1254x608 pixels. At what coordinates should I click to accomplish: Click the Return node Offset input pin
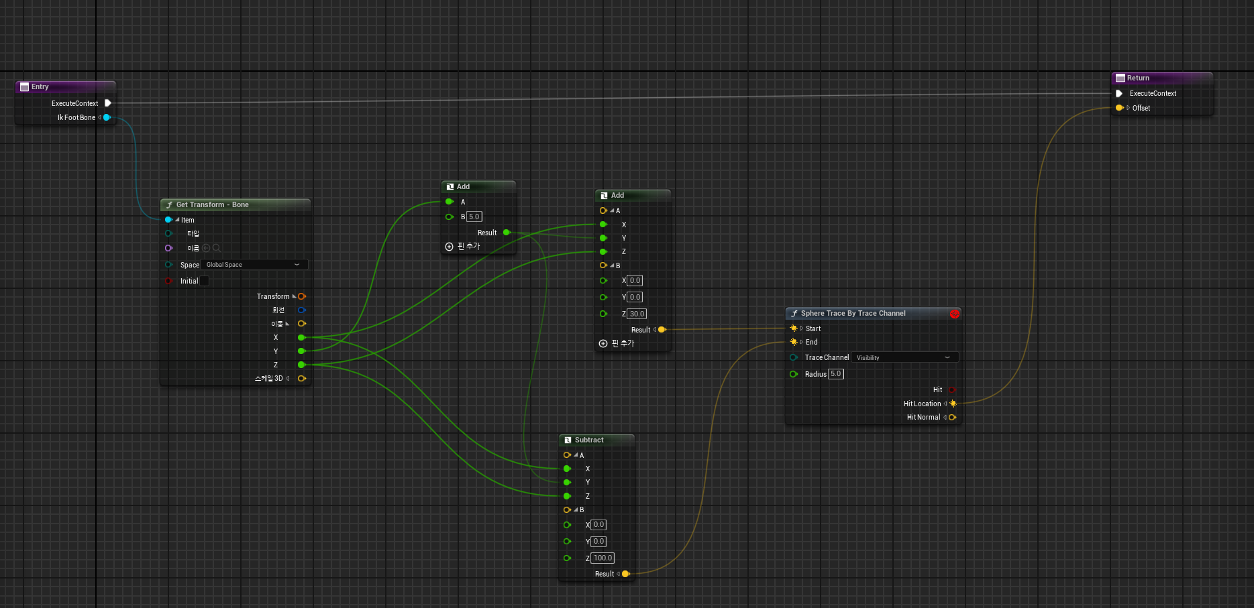tap(1119, 108)
